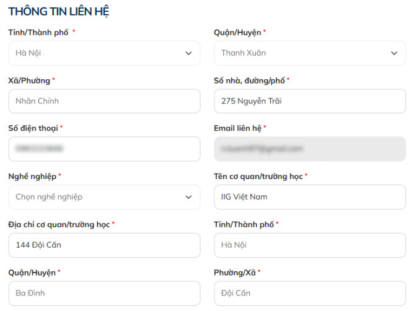414x311 pixels.
Task: Click the Số điện thoại label
Action: (33, 128)
